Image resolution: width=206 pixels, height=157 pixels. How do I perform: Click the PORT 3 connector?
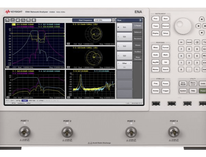pos(131,132)
